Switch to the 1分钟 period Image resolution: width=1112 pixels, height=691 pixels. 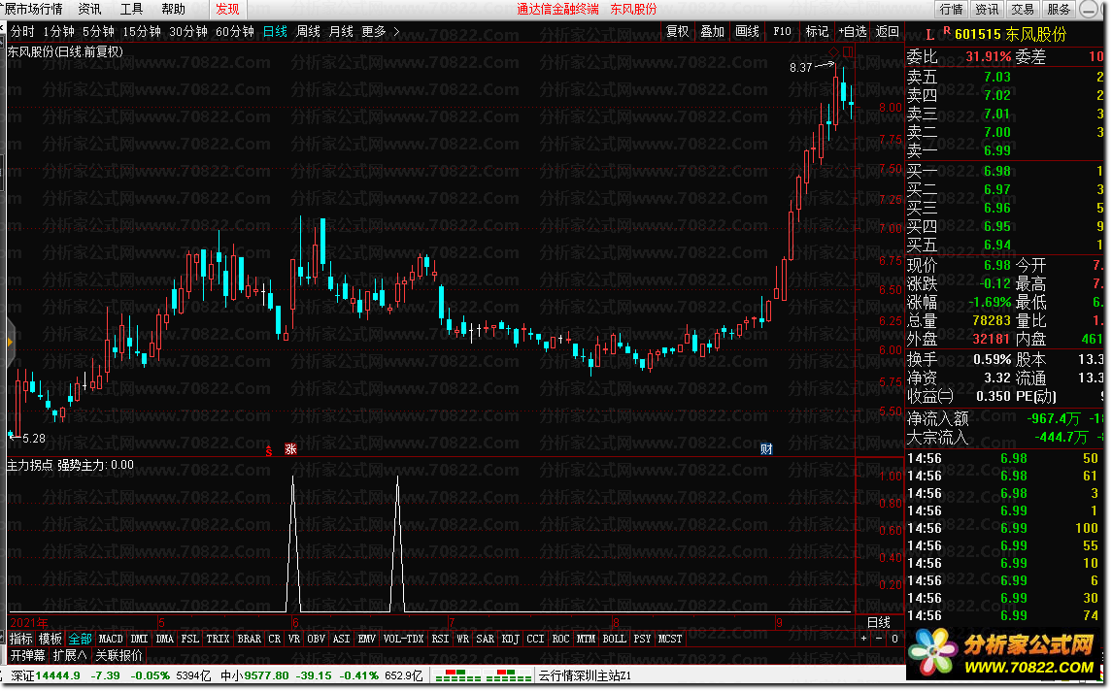coord(58,32)
